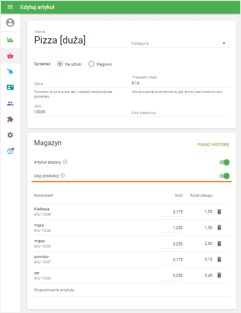
Task: Open the settings gear icon
Action: pyautogui.click(x=10, y=135)
